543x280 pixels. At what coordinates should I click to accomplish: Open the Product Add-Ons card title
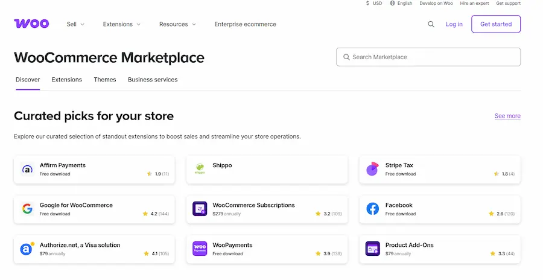click(x=409, y=245)
